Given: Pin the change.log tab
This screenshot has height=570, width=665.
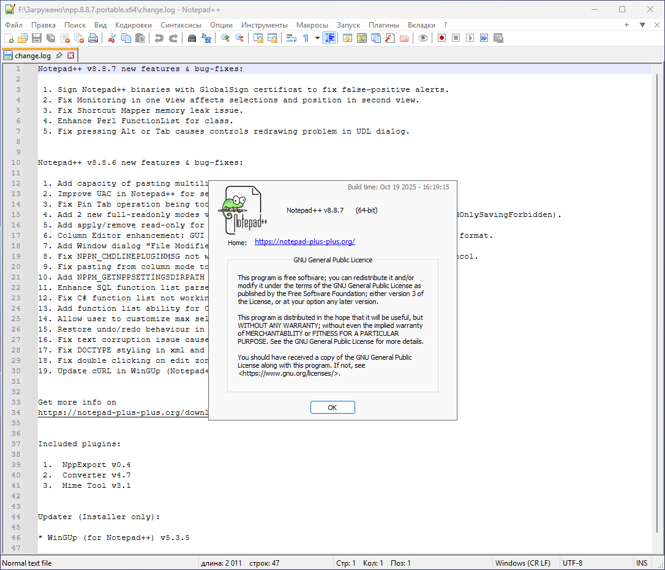Looking at the screenshot, I should tap(59, 56).
